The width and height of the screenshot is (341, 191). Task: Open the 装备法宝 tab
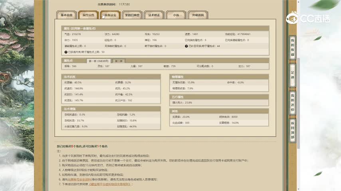[x=110, y=15]
